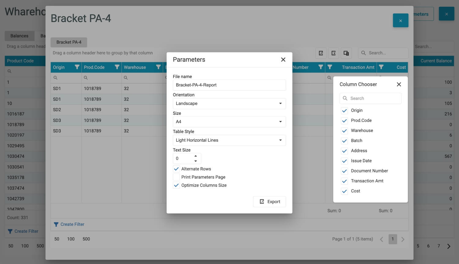This screenshot has height=264, width=459.
Task: Select the Bracket PA-4 tab
Action: 69,42
